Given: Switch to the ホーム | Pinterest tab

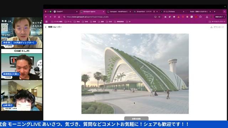Looking at the screenshot, I should (172, 12).
